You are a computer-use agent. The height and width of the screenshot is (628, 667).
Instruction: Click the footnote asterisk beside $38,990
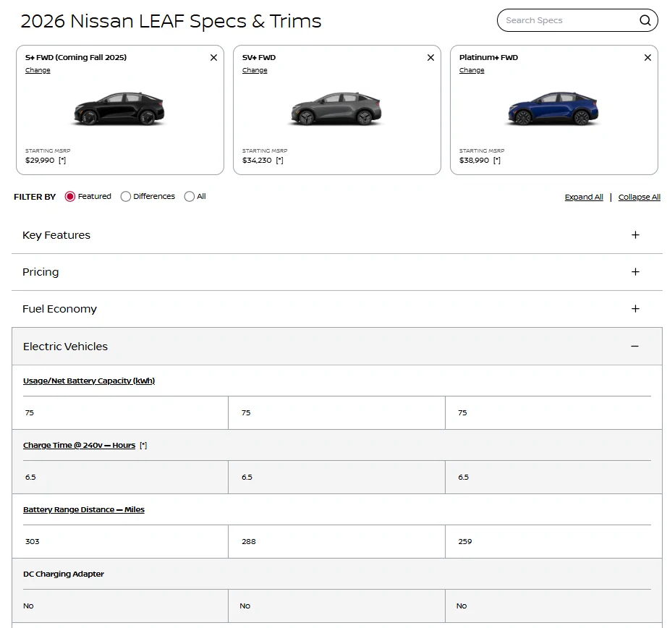point(496,160)
